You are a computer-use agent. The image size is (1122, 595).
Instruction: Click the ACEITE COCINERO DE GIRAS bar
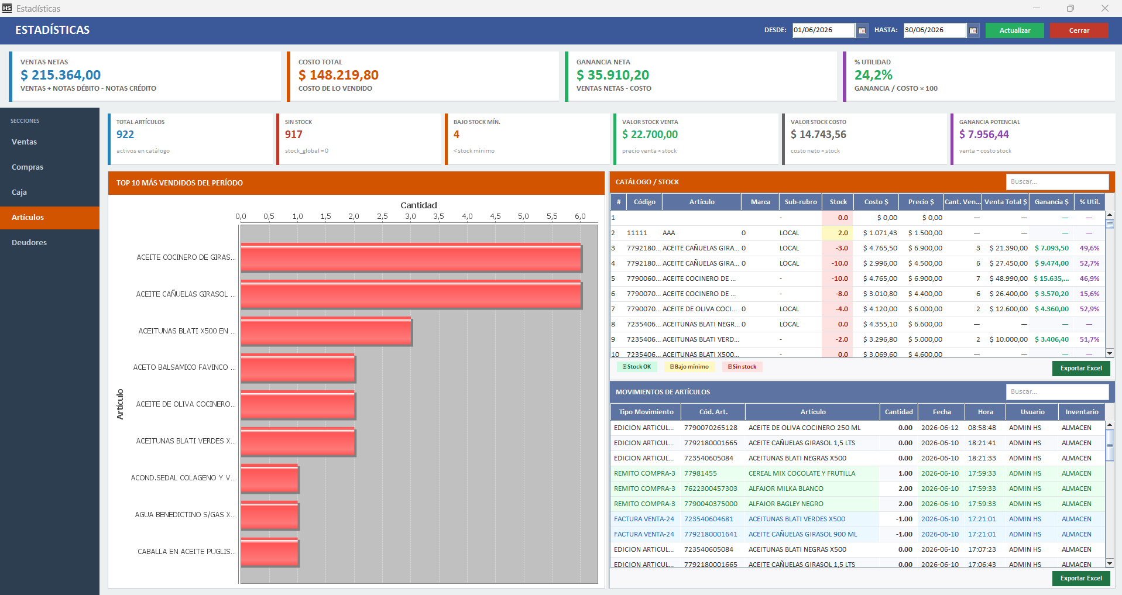411,258
